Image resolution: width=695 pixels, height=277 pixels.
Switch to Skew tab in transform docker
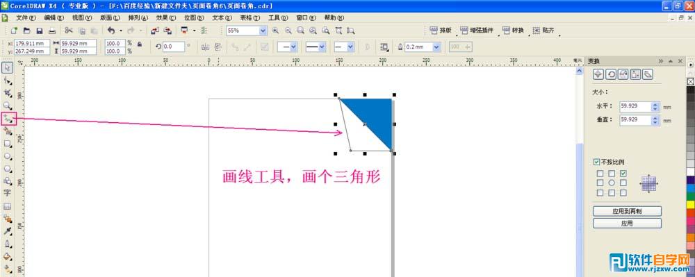coord(648,74)
